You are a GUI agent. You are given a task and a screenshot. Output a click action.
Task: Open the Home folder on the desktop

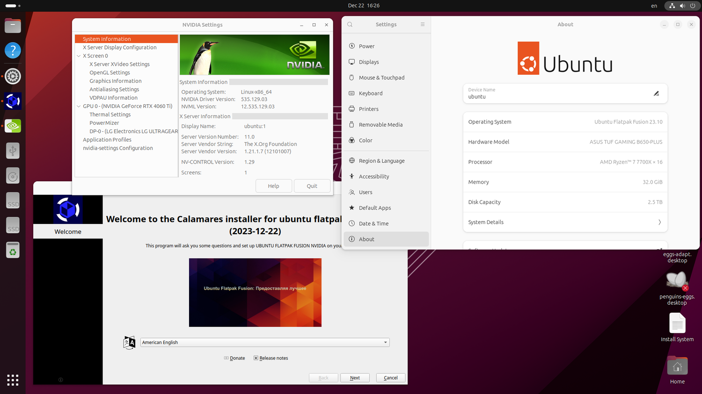(x=677, y=370)
